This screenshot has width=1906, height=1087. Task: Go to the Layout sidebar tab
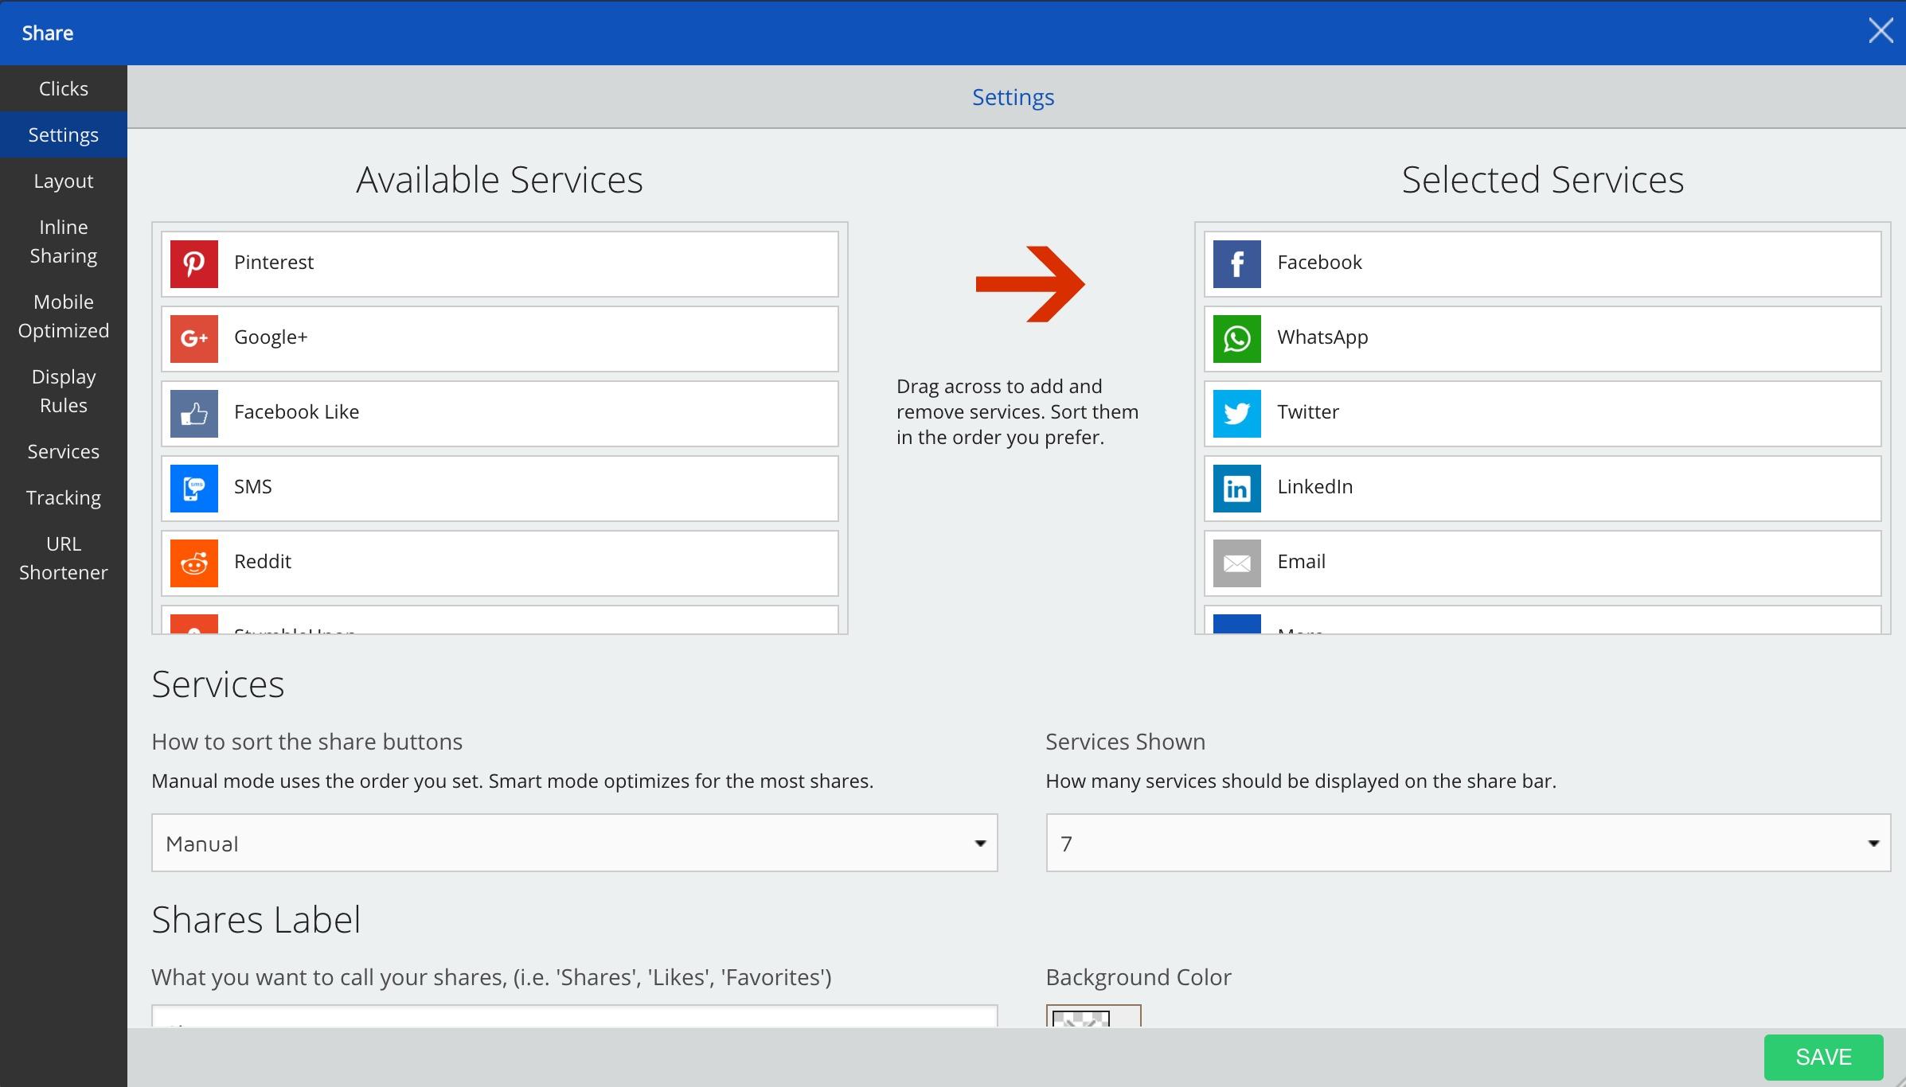(64, 181)
